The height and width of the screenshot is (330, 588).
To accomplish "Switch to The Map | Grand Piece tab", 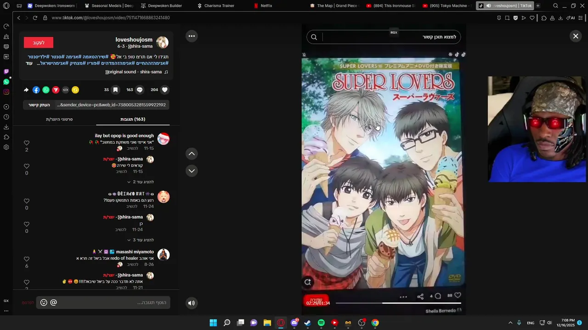I will click(x=334, y=5).
